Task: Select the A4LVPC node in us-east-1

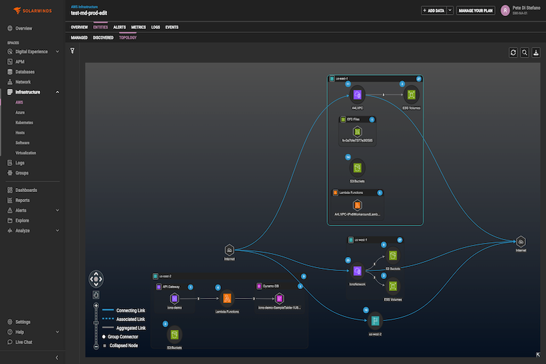Action: click(357, 94)
